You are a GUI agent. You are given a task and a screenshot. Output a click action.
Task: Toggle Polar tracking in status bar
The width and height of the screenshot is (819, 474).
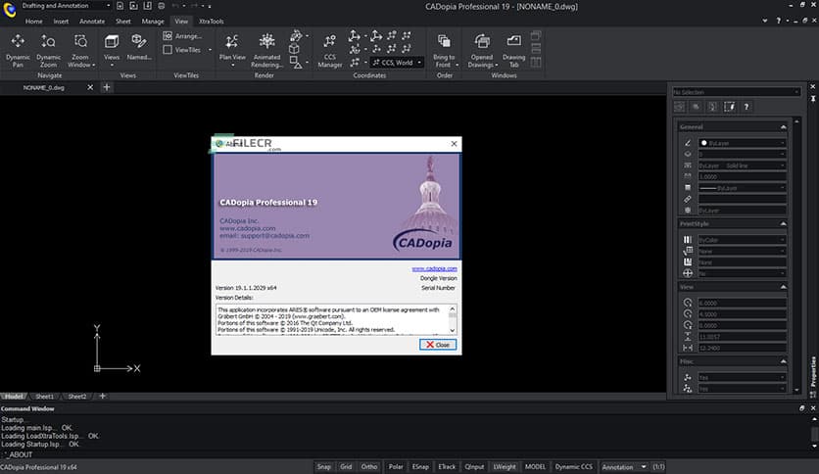(x=396, y=467)
